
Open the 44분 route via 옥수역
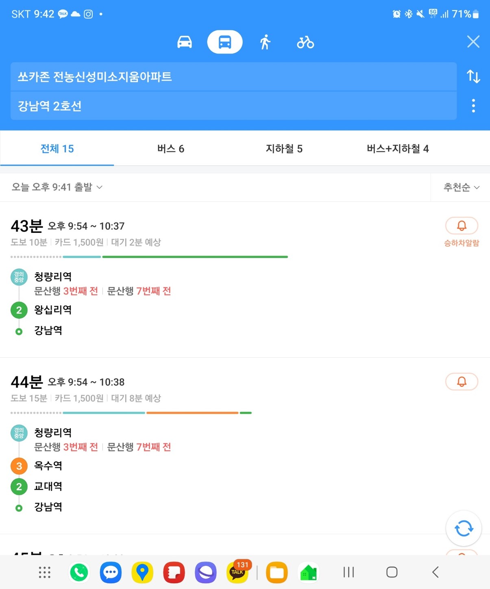tap(220, 446)
